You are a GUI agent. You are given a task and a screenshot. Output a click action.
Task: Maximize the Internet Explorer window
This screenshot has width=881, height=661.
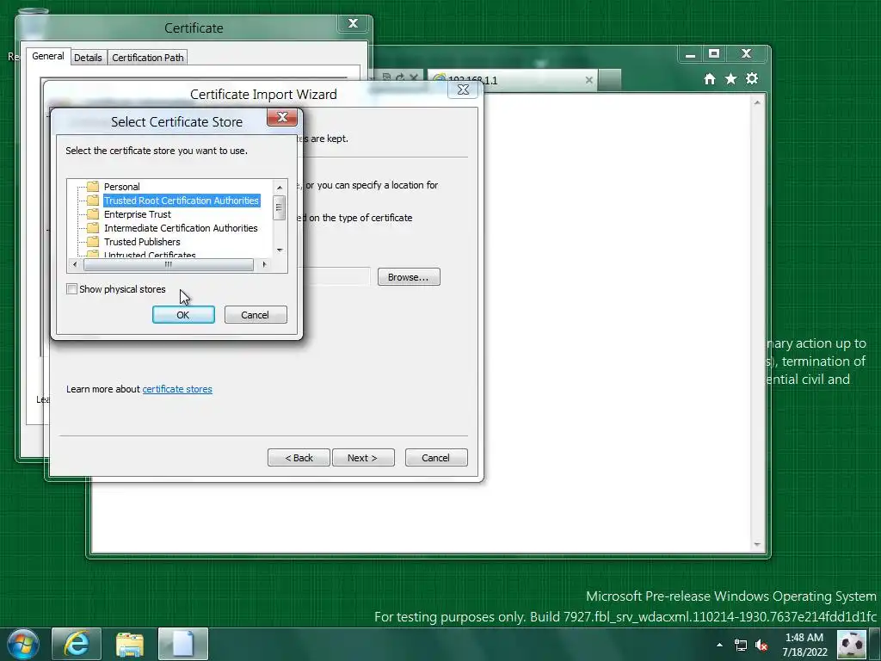click(x=714, y=54)
